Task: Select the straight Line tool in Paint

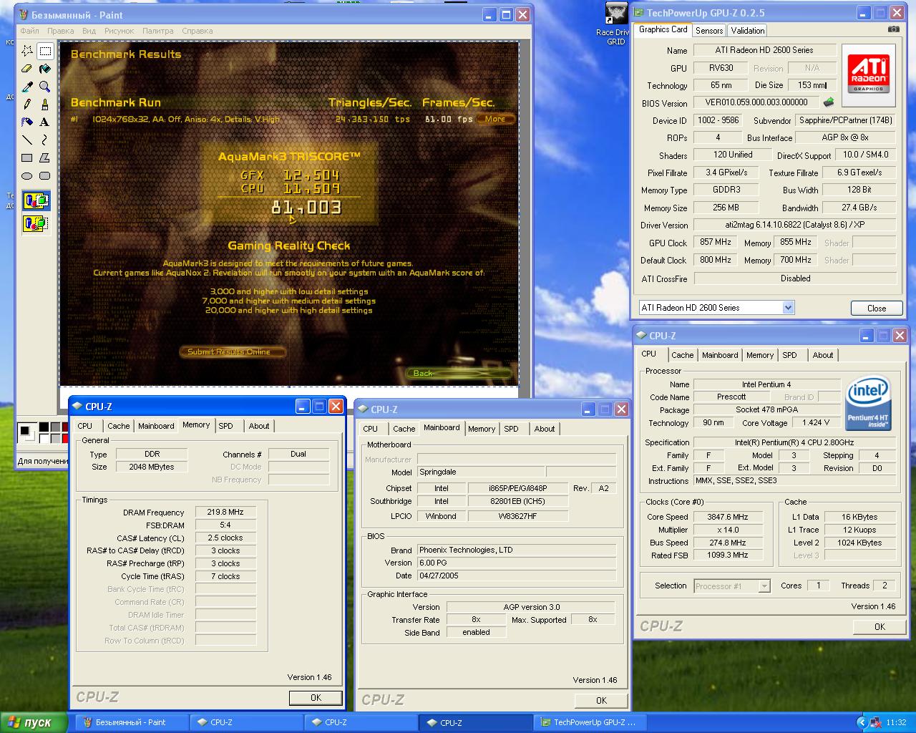Action: coord(27,140)
